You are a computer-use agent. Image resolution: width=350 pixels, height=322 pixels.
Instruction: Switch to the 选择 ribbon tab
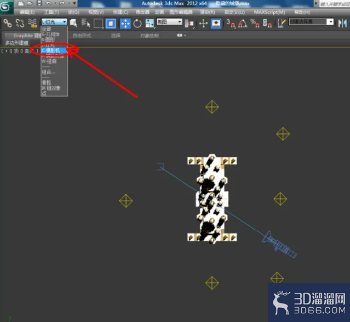coord(116,36)
